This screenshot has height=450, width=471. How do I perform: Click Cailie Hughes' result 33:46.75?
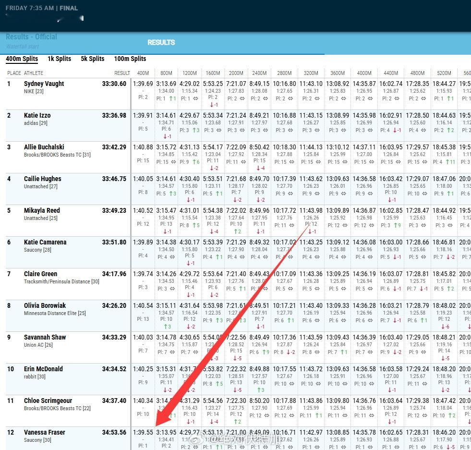pos(114,179)
